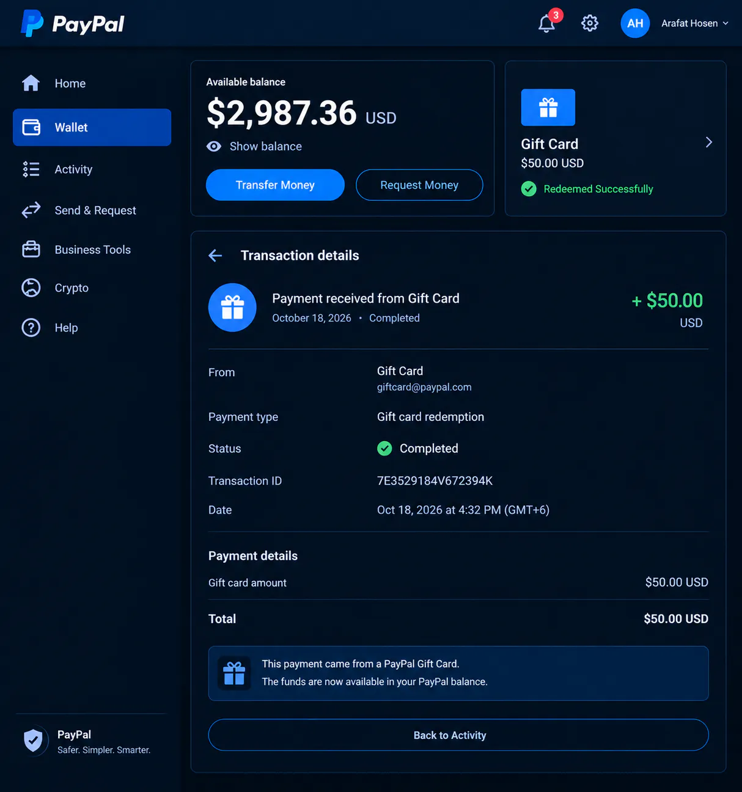
Task: Click the Activity list icon
Action: tap(31, 169)
